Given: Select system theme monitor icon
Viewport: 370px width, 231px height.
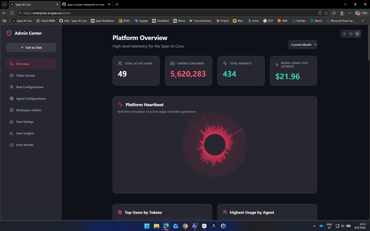Looking at the screenshot, I should 351,34.
